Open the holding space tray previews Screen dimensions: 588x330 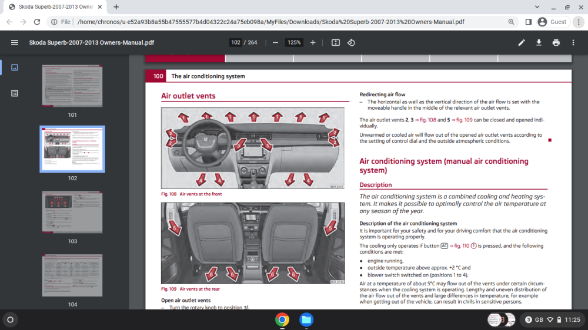(502, 320)
